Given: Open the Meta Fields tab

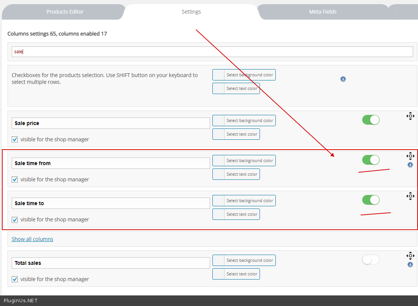Looking at the screenshot, I should pyautogui.click(x=323, y=12).
